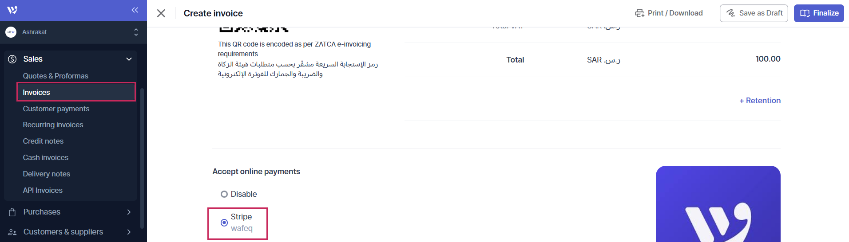Collapse the sidebar with double-chevron icon
This screenshot has width=849, height=242.
(135, 10)
